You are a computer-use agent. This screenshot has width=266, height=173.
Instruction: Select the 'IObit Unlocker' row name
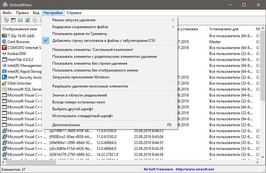click(x=19, y=83)
